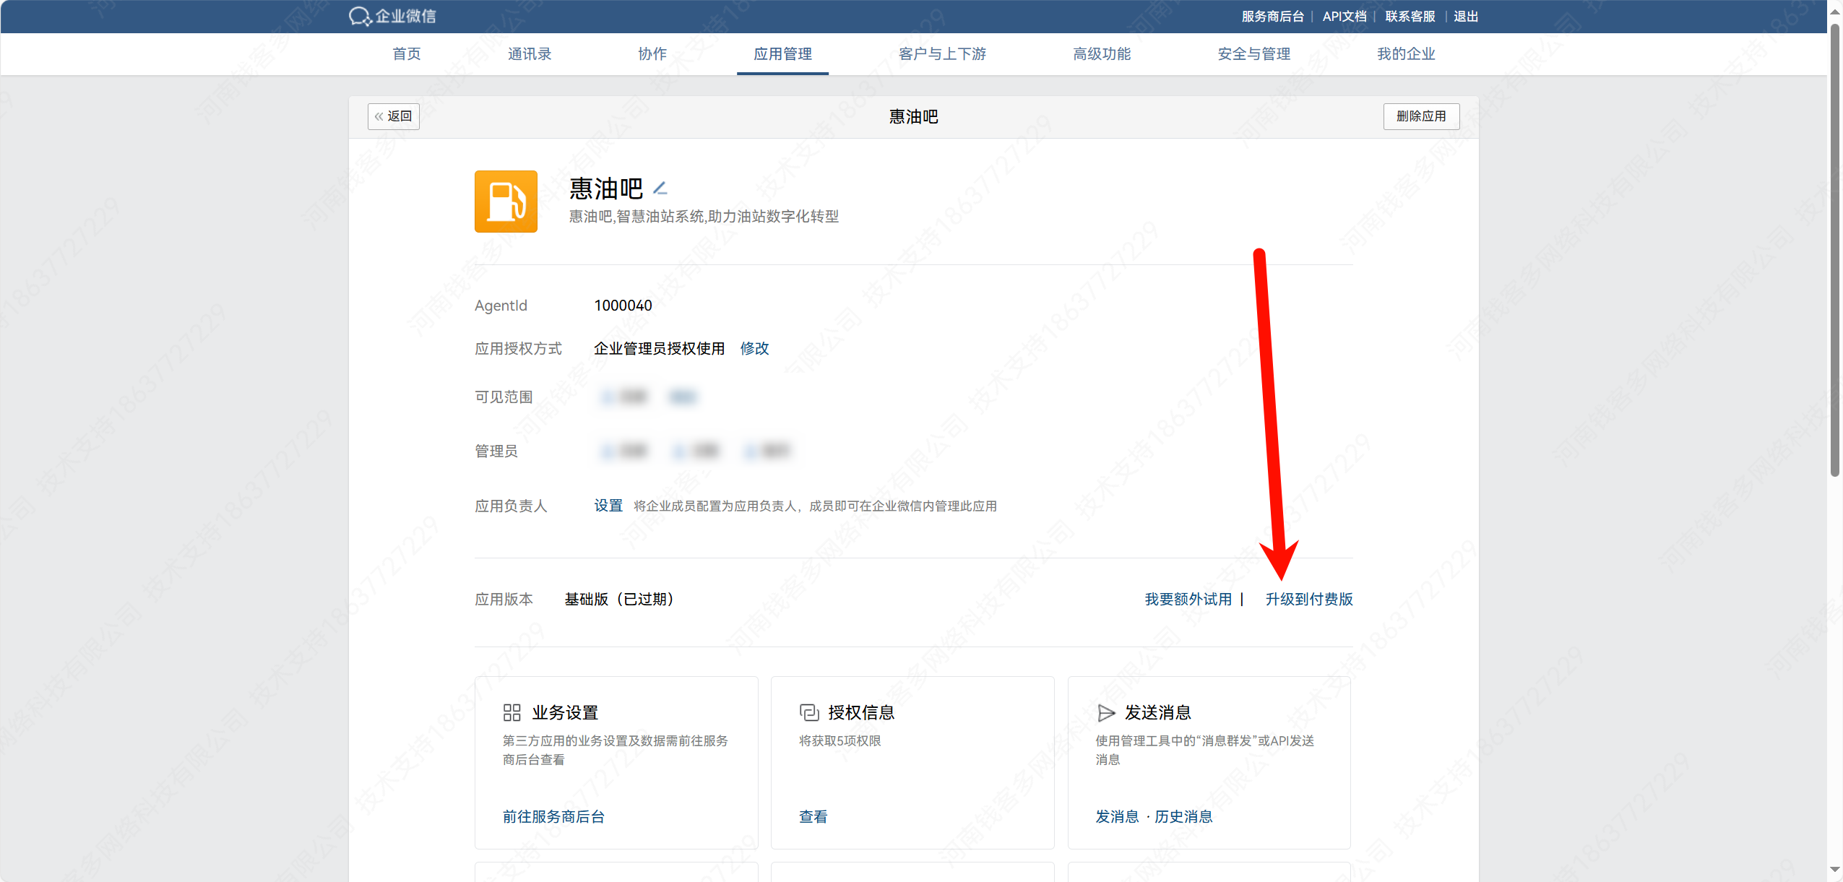Click the 返回 back button
Image resolution: width=1843 pixels, height=882 pixels.
(393, 116)
